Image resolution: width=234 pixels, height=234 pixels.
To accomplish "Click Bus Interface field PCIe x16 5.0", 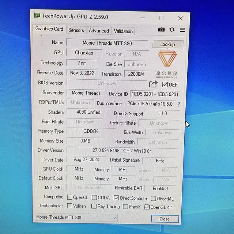I will (150, 104).
